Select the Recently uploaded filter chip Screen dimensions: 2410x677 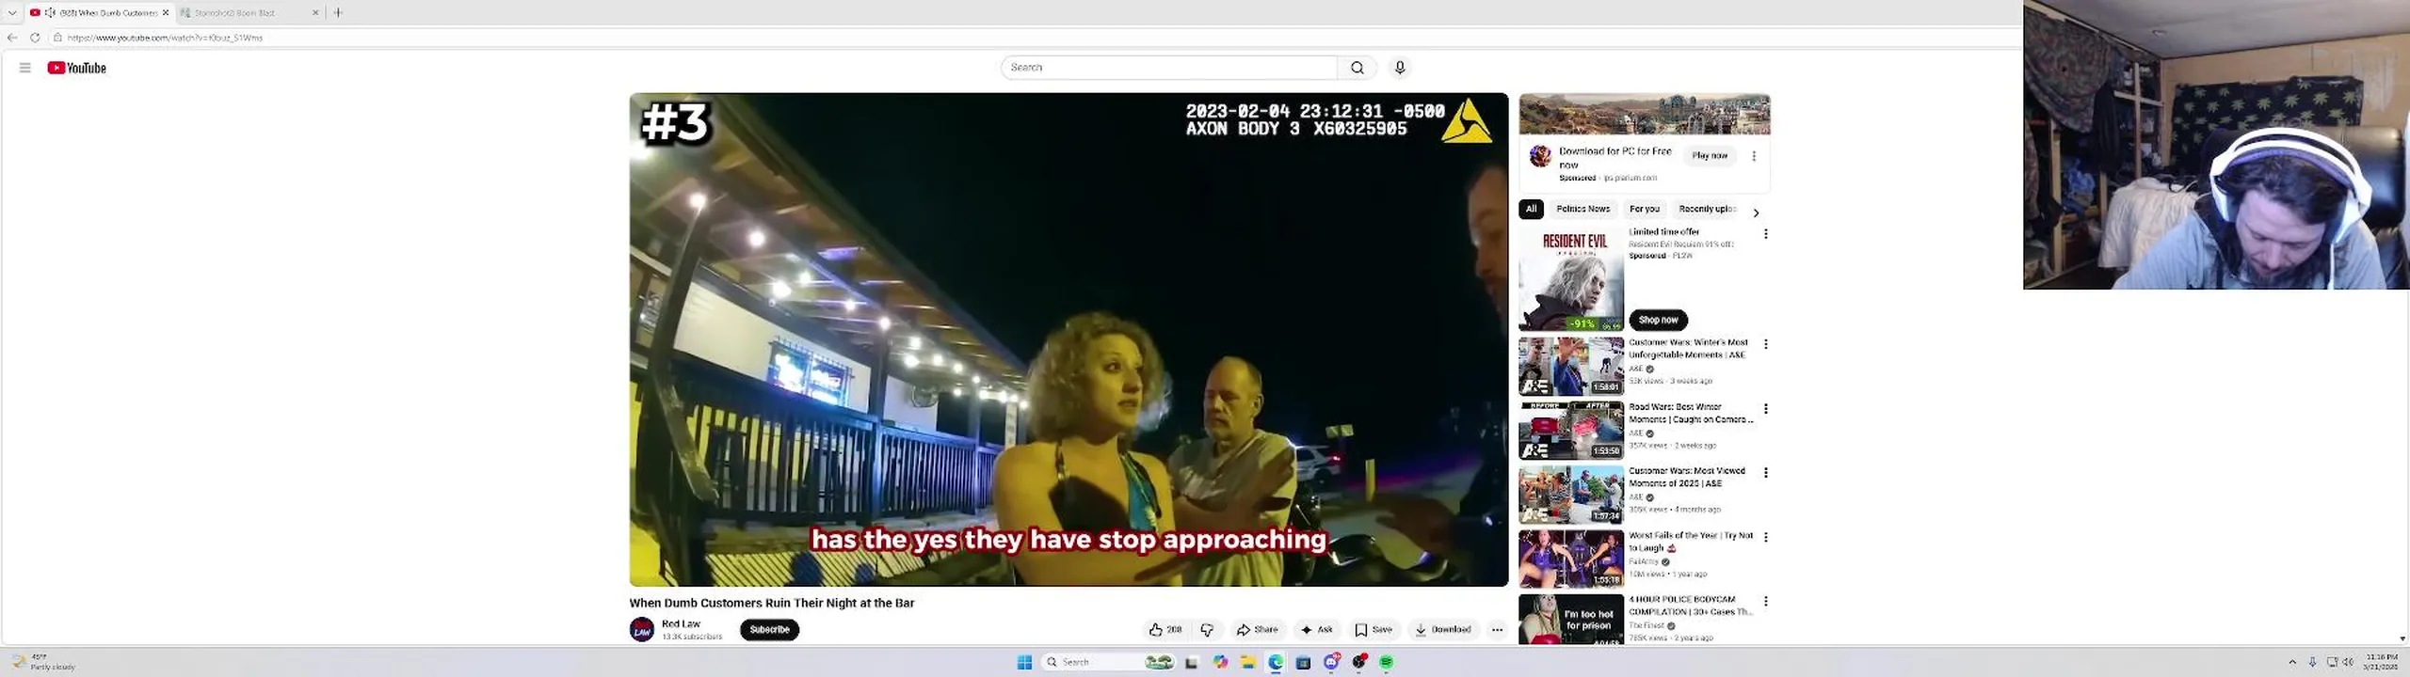[1706, 209]
